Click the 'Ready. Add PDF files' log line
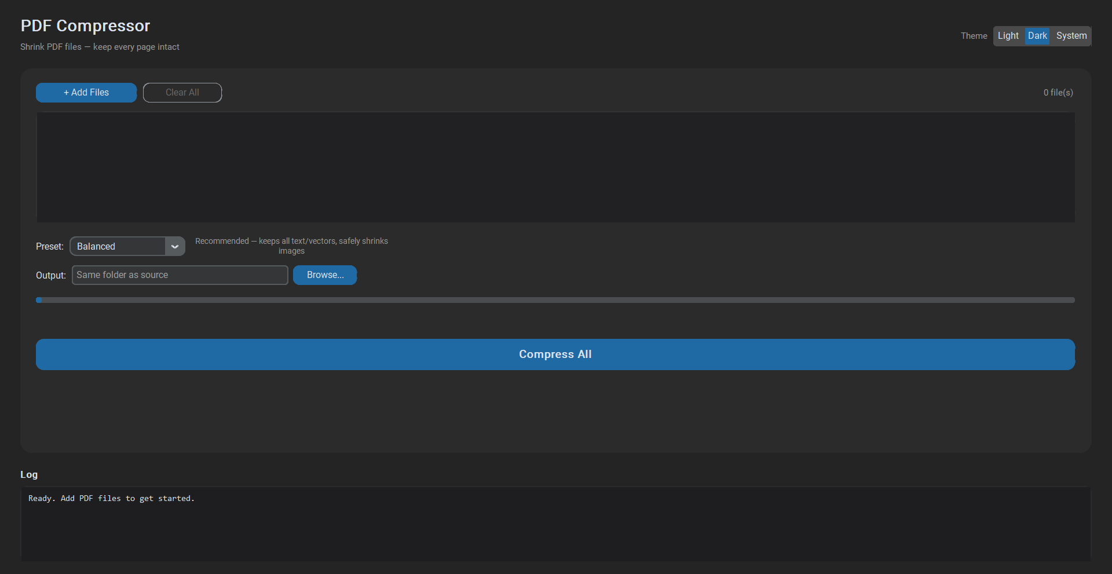The width and height of the screenshot is (1112, 574). coord(111,499)
